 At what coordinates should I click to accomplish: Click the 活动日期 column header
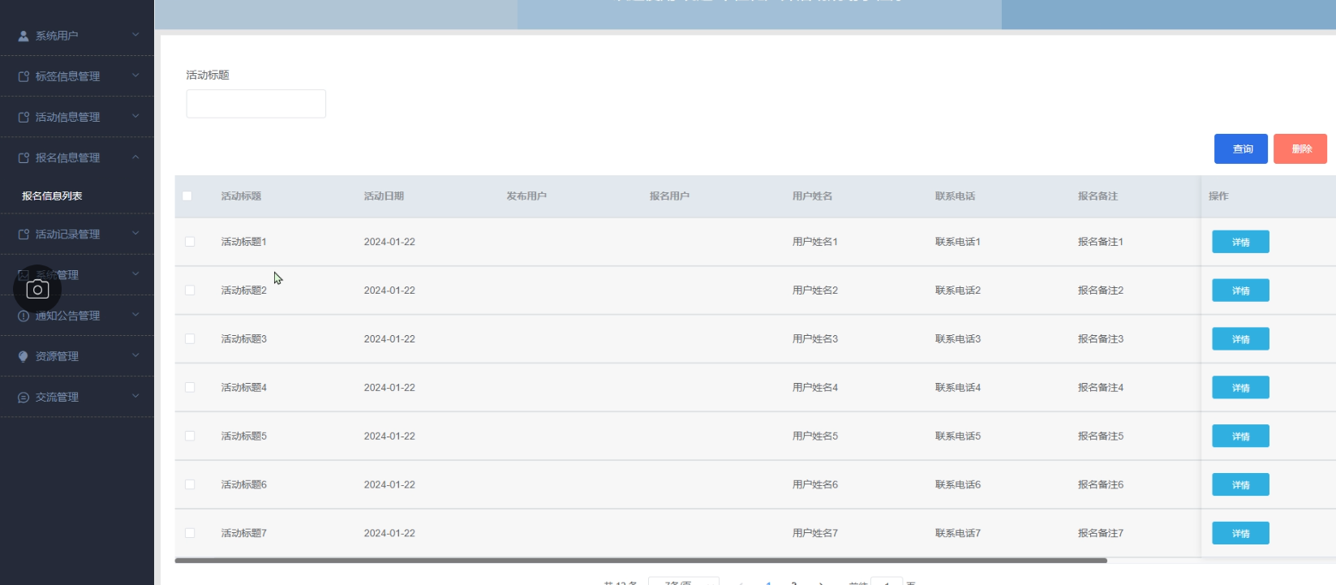coord(384,196)
